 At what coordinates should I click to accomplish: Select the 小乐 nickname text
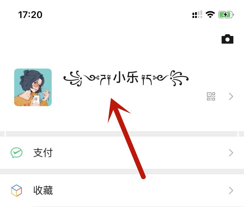126,77
